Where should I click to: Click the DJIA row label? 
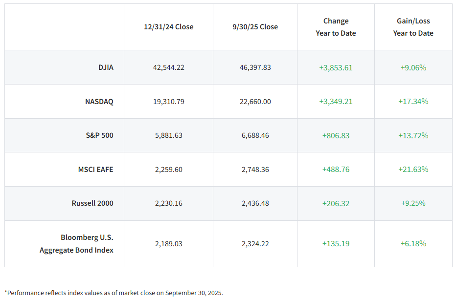pyautogui.click(x=105, y=67)
